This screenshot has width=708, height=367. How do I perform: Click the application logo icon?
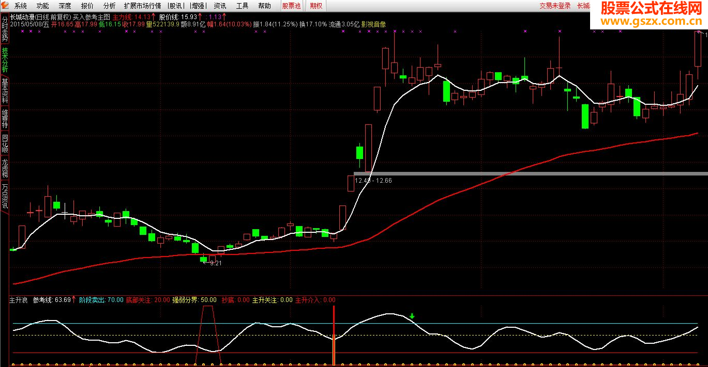[x=5, y=6]
